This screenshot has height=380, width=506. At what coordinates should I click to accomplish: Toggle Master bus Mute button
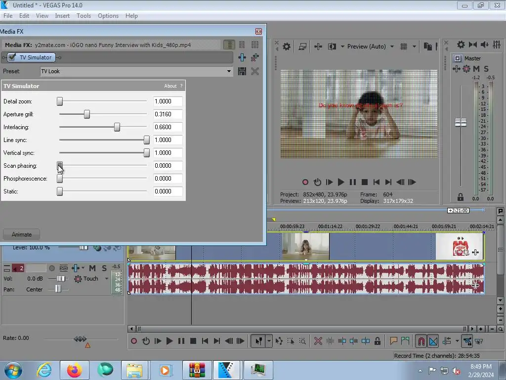click(476, 69)
